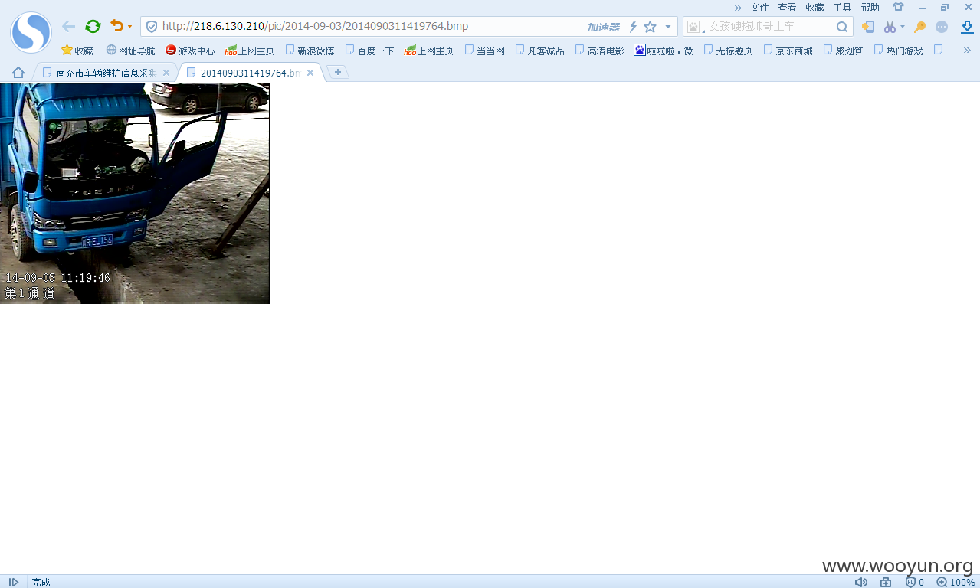Open the 网址导航 bookmark
Viewport: 980px width, 588px height.
[130, 51]
